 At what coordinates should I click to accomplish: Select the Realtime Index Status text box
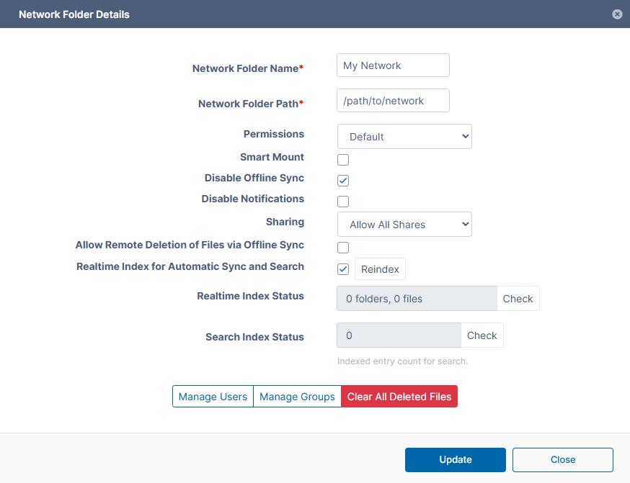click(417, 299)
